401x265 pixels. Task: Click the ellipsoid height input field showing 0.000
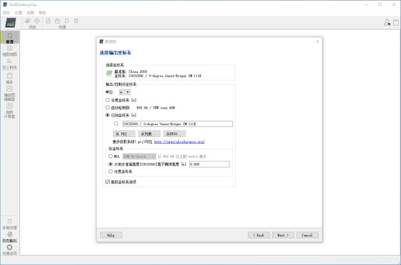pos(208,164)
